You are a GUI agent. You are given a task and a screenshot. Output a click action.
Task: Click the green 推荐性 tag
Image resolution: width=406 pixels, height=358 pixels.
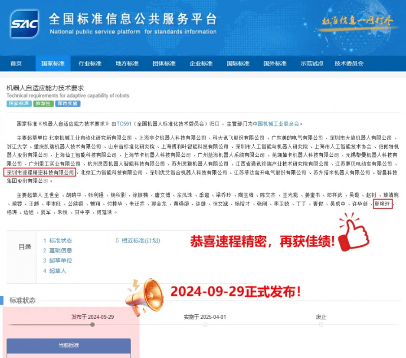tap(43, 104)
